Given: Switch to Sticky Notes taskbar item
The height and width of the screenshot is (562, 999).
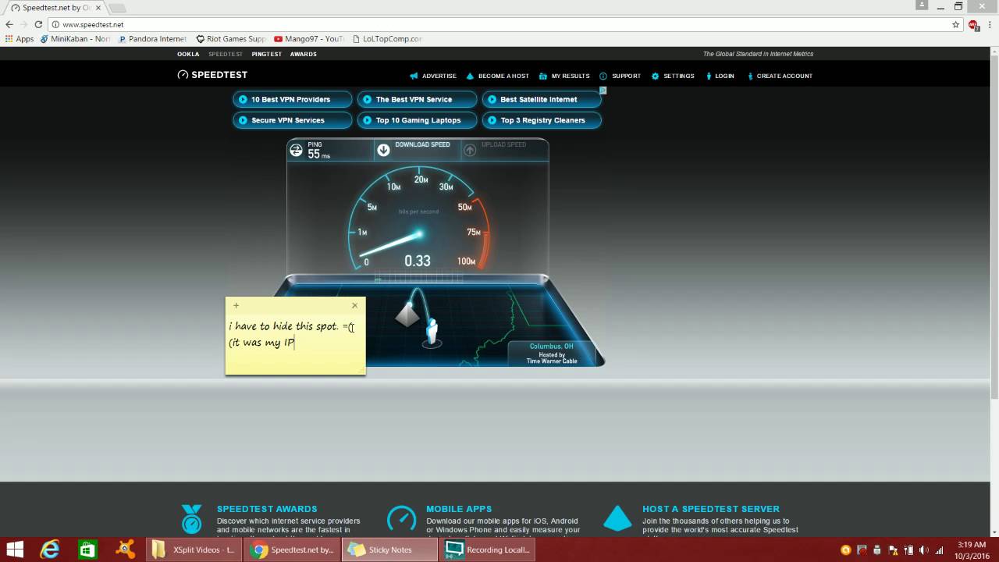Looking at the screenshot, I should pos(390,550).
